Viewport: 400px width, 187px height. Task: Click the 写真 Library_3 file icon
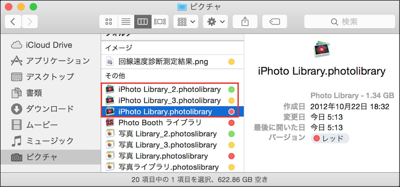tap(110, 145)
